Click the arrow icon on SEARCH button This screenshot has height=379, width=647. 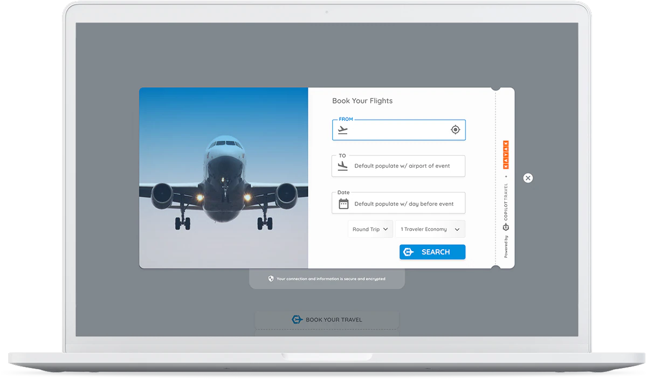[x=409, y=252]
